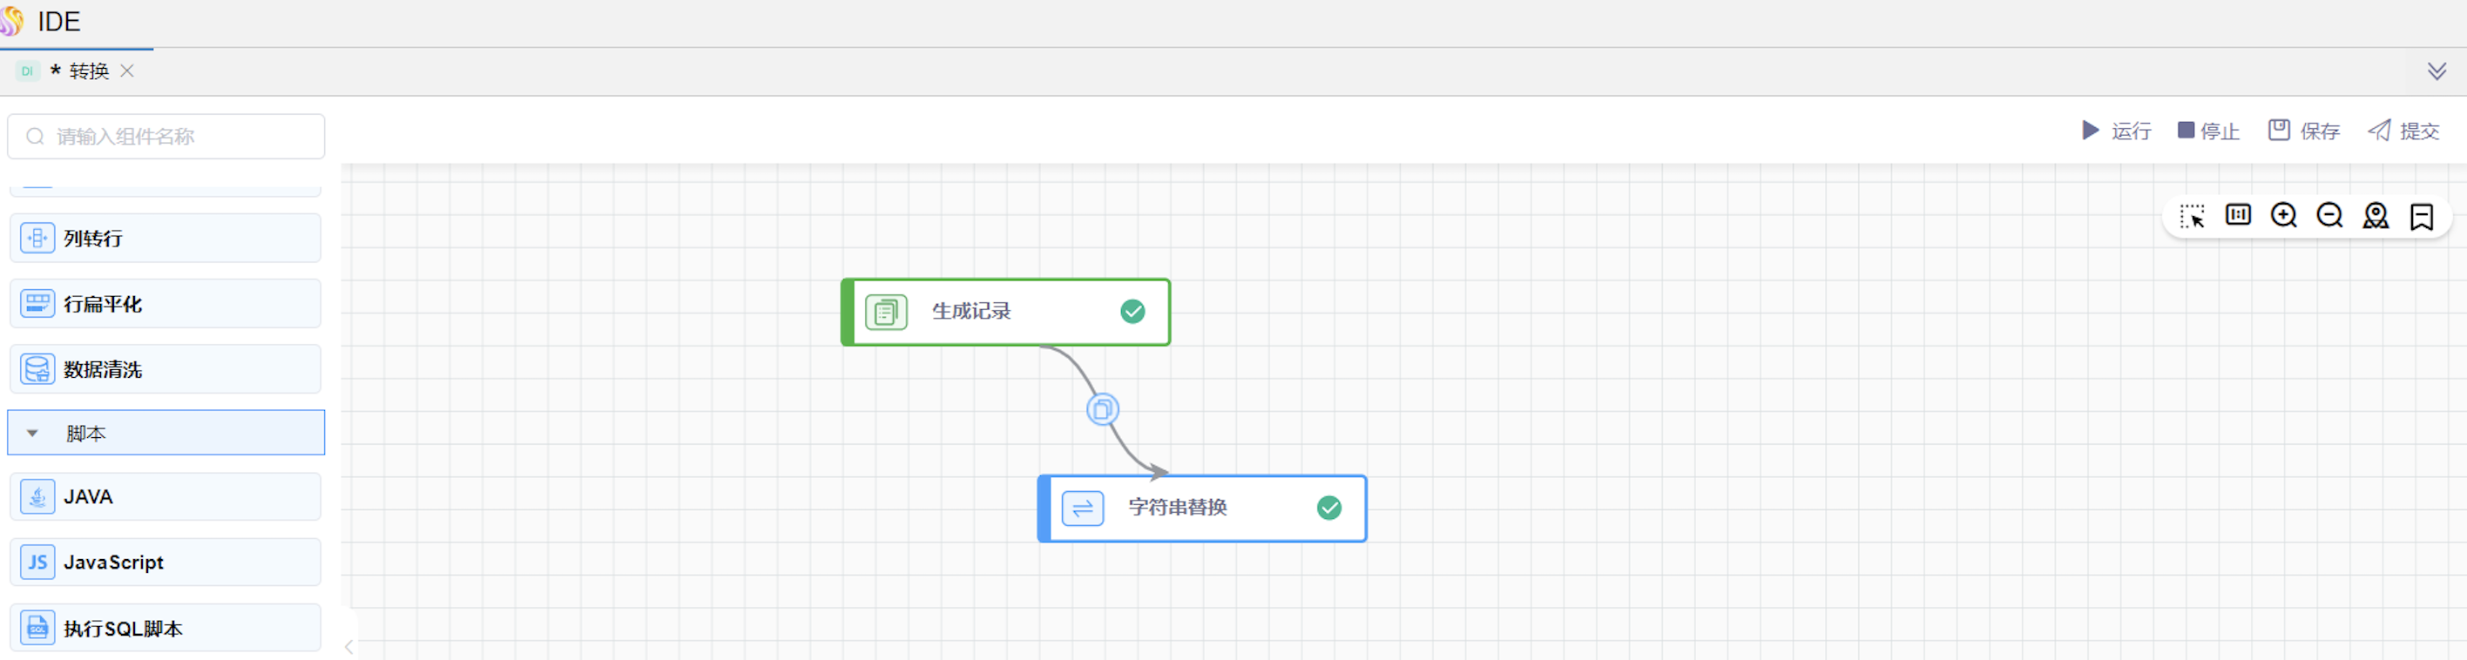The width and height of the screenshot is (2467, 660).
Task: Collapse the left component sidebar
Action: coord(349,648)
